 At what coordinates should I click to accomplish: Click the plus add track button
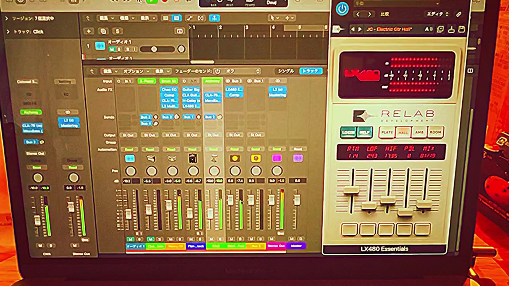point(89,31)
